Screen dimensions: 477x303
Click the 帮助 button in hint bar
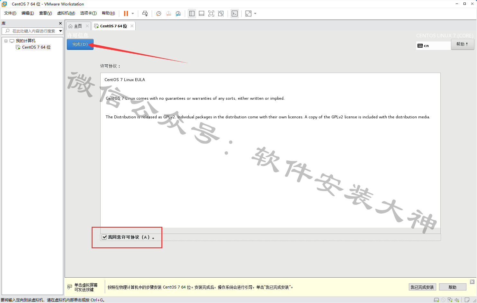pyautogui.click(x=453, y=287)
